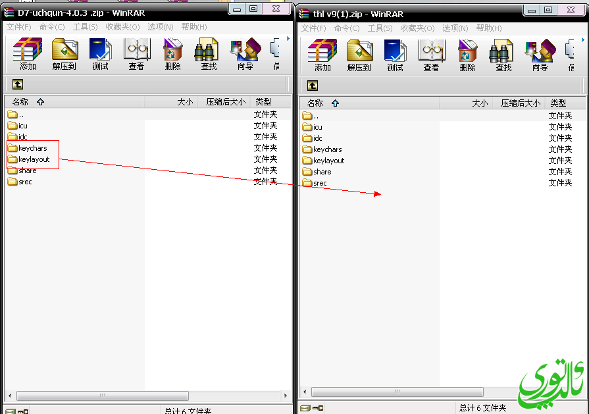Viewport: 589px width, 414px height.
Task: Click Find (查找) icon in right window toolbar
Action: (503, 55)
